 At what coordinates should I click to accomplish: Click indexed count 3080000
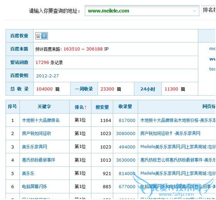coord(126,134)
